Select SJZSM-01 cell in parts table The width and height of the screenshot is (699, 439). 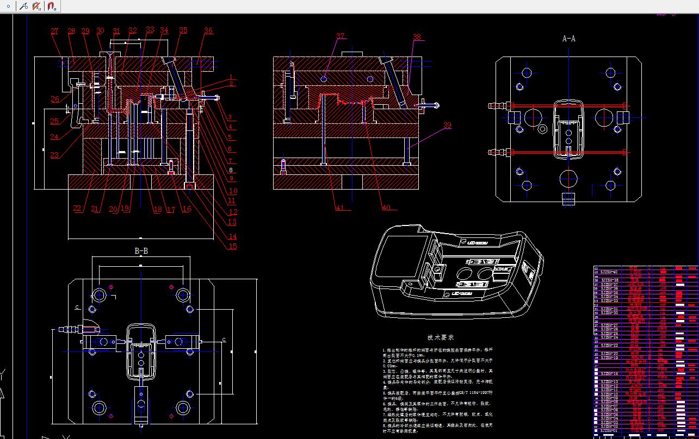pyautogui.click(x=609, y=430)
